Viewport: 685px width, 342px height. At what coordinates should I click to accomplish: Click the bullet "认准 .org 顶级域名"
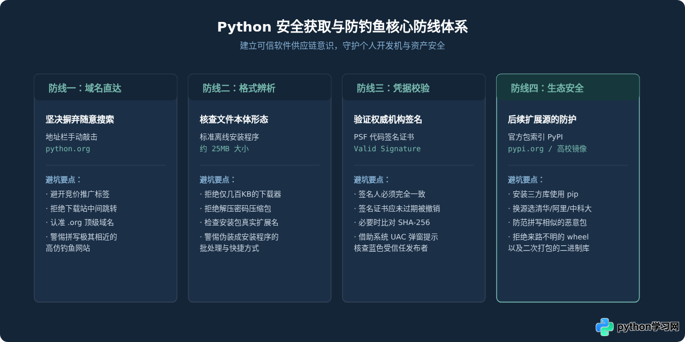point(80,222)
